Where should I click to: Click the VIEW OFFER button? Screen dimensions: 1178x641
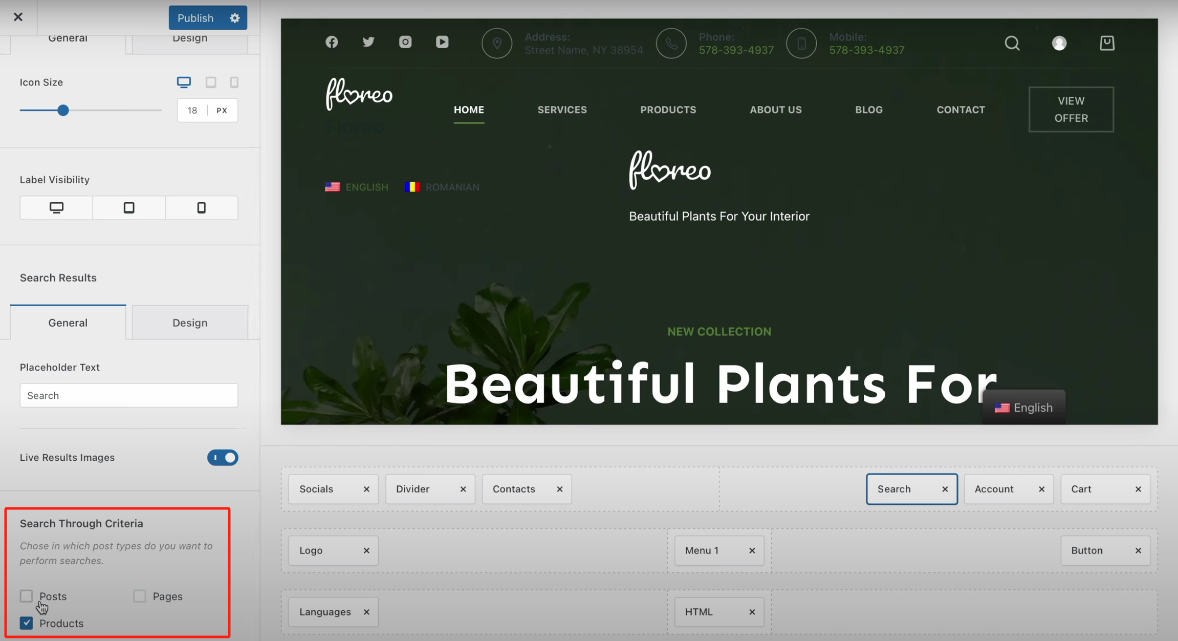click(x=1071, y=110)
